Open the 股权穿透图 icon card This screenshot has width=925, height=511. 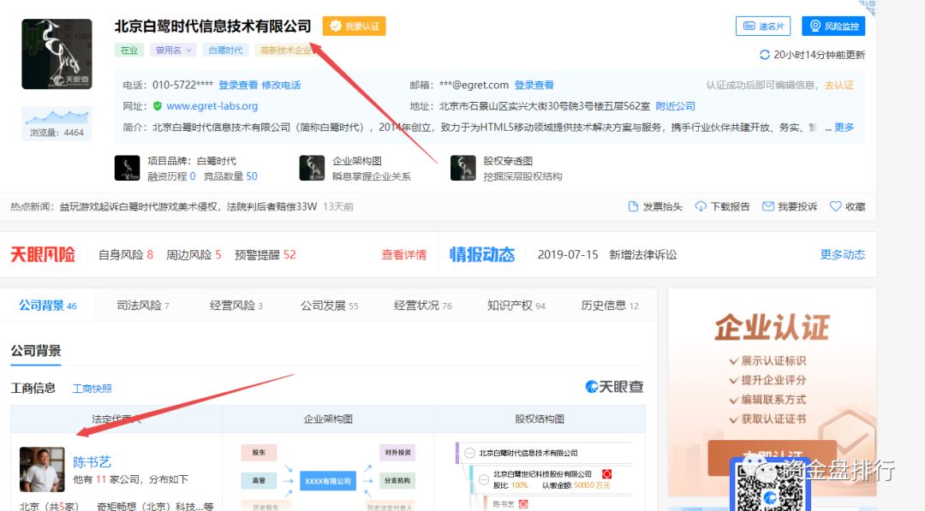point(463,168)
